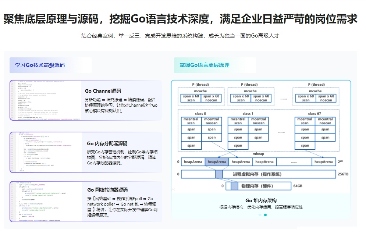Screen dimensions: 366x235
Task: Switch to the 学习Go技术高级源码 tab
Action: [x=40, y=65]
